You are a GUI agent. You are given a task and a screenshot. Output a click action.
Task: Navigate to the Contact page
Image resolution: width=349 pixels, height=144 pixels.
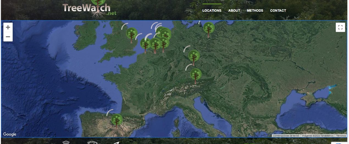click(278, 11)
